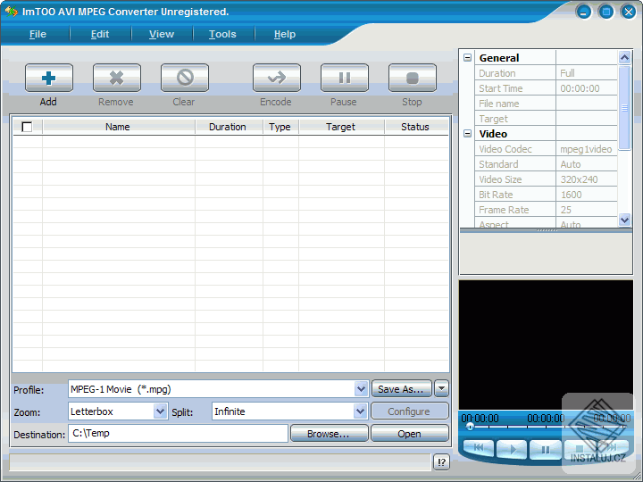Collapse the Video property group

pos(467,134)
